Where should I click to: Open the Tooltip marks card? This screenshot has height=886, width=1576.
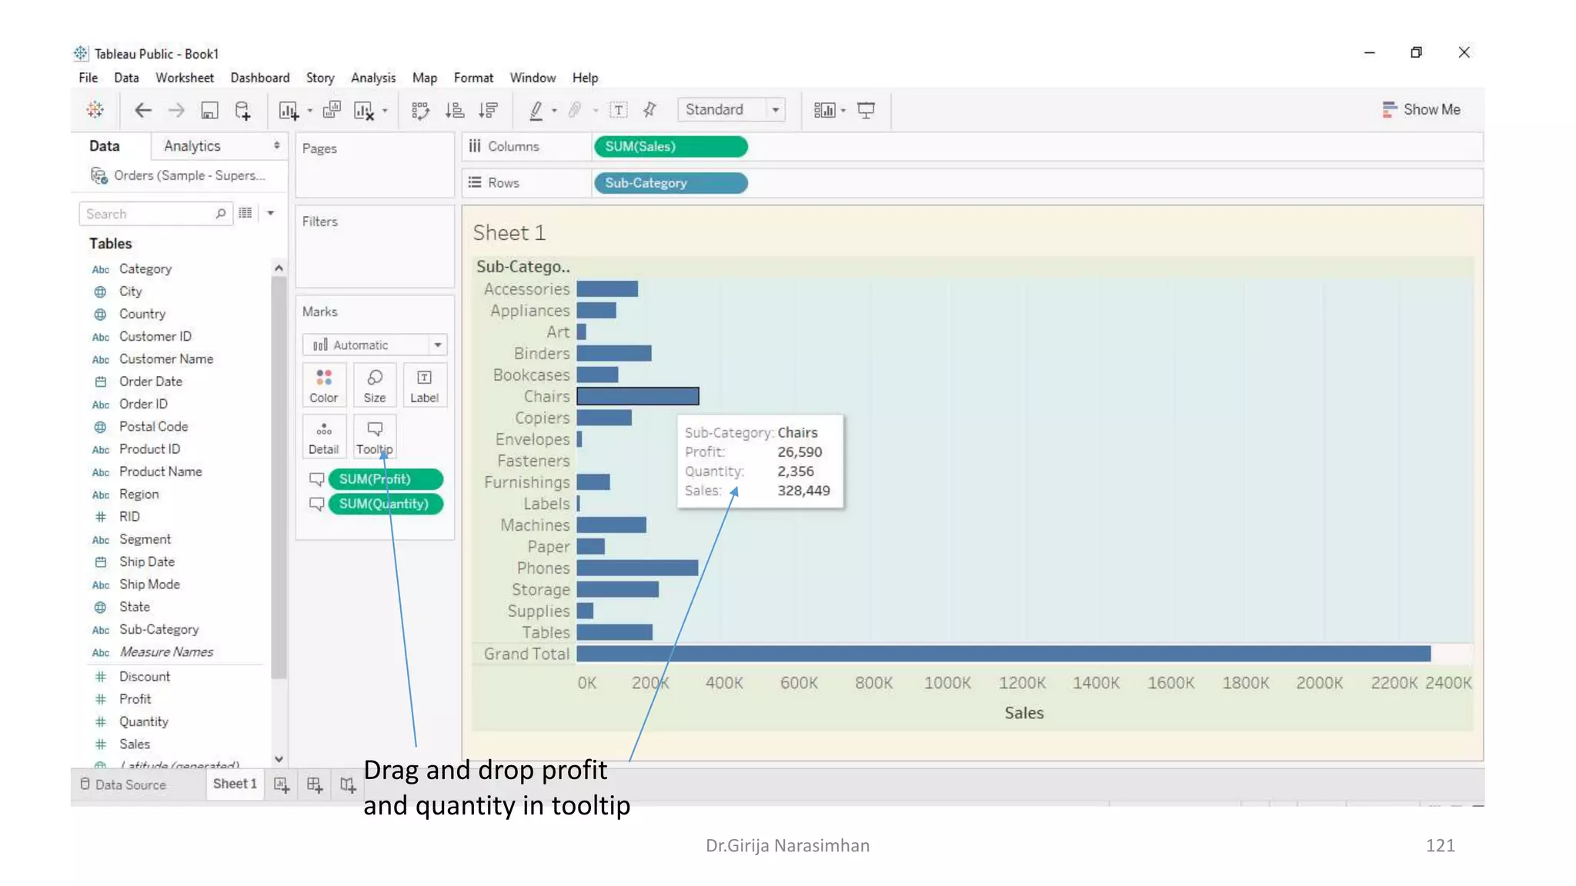375,437
